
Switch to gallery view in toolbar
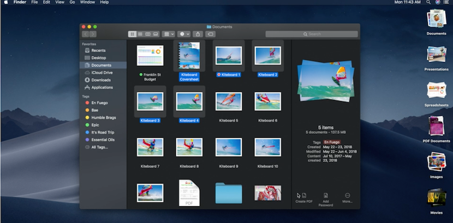coord(156,34)
